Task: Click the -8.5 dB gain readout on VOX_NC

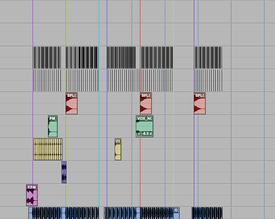Action: [x=146, y=134]
